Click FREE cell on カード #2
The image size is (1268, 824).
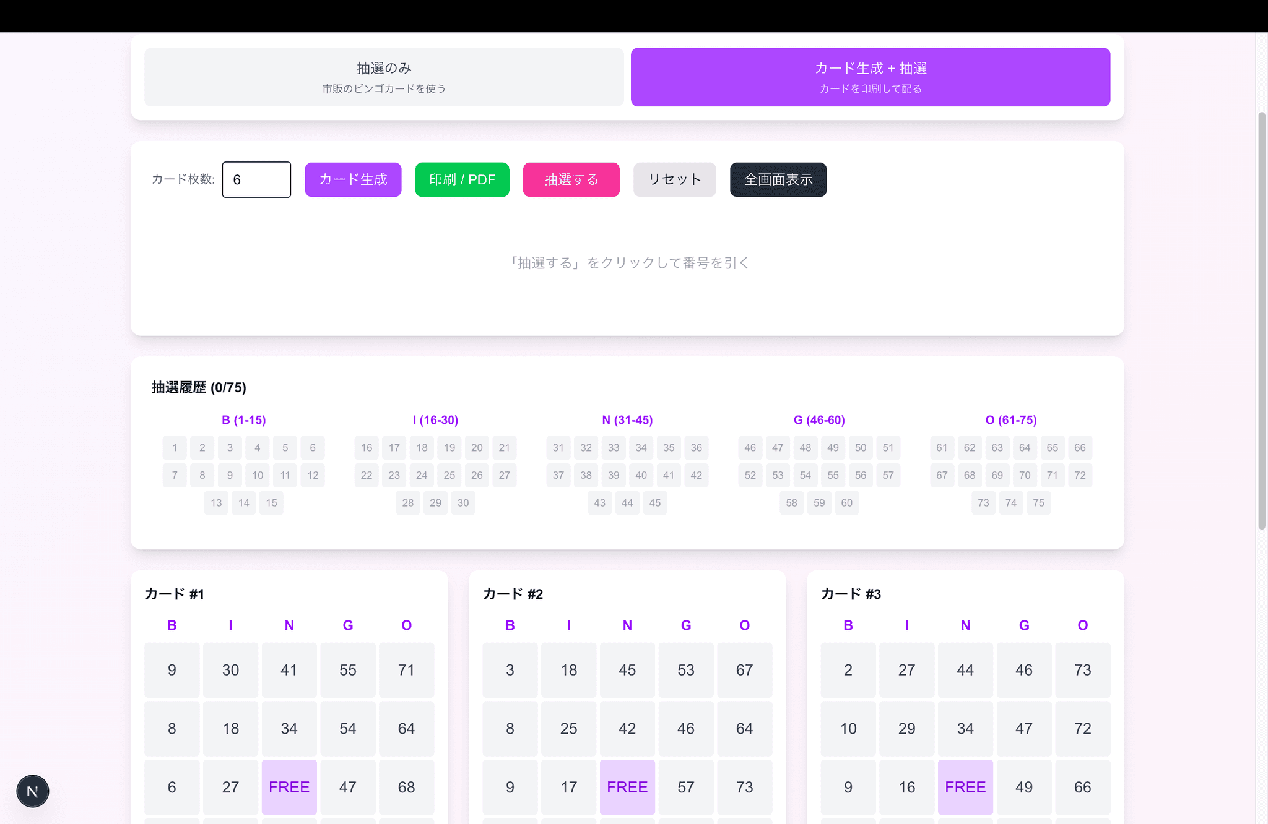627,787
